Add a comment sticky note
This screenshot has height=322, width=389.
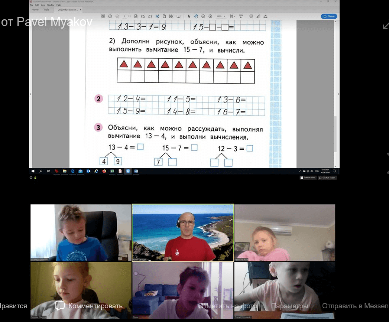[251, 16]
